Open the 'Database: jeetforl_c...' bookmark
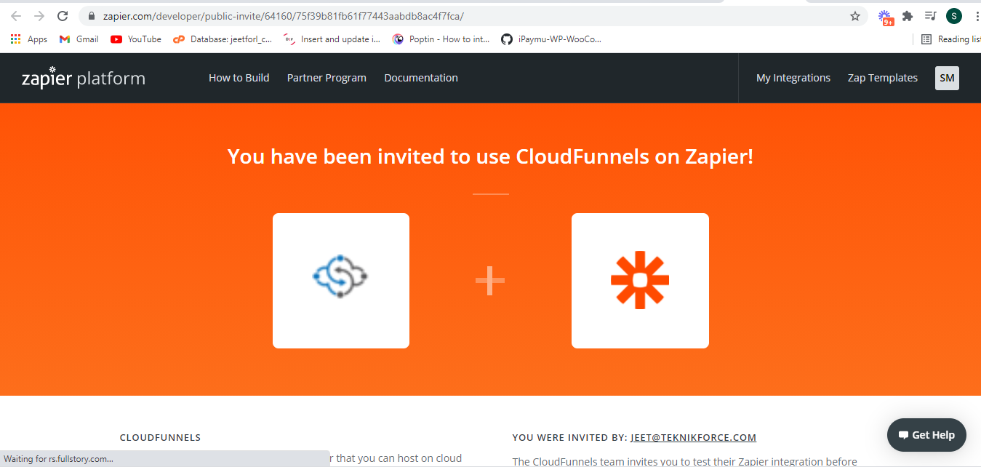981x467 pixels. pyautogui.click(x=223, y=39)
